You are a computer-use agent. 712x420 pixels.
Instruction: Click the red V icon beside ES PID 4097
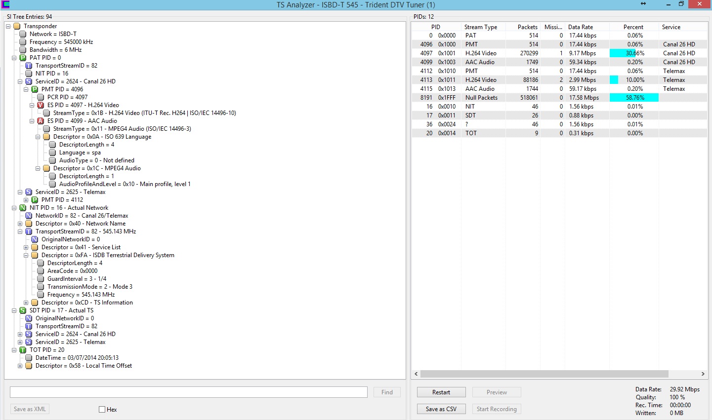click(x=41, y=105)
